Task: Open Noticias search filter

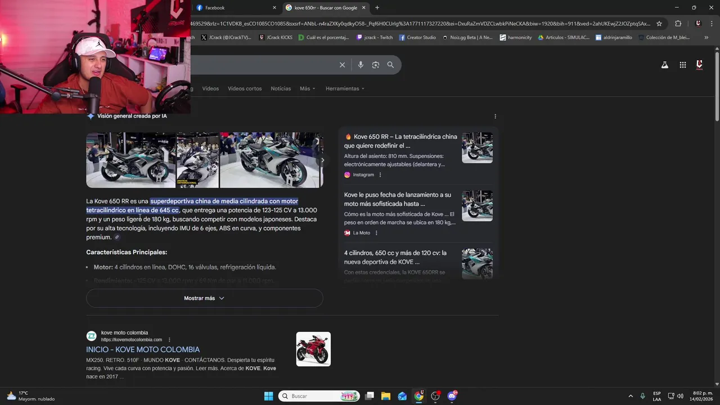Action: pyautogui.click(x=281, y=88)
